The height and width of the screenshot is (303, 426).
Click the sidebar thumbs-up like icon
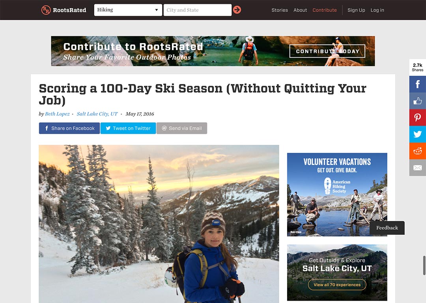[x=418, y=101]
